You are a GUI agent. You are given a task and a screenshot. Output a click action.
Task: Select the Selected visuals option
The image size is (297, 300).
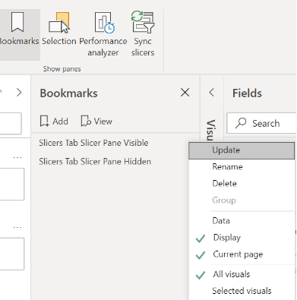pos(242,291)
